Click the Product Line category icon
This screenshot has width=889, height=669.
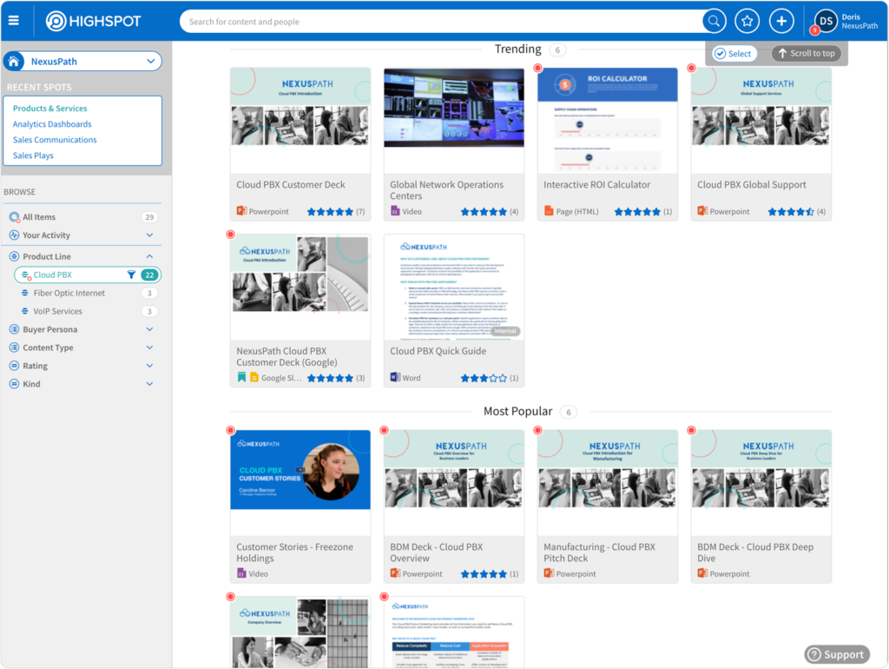click(14, 256)
